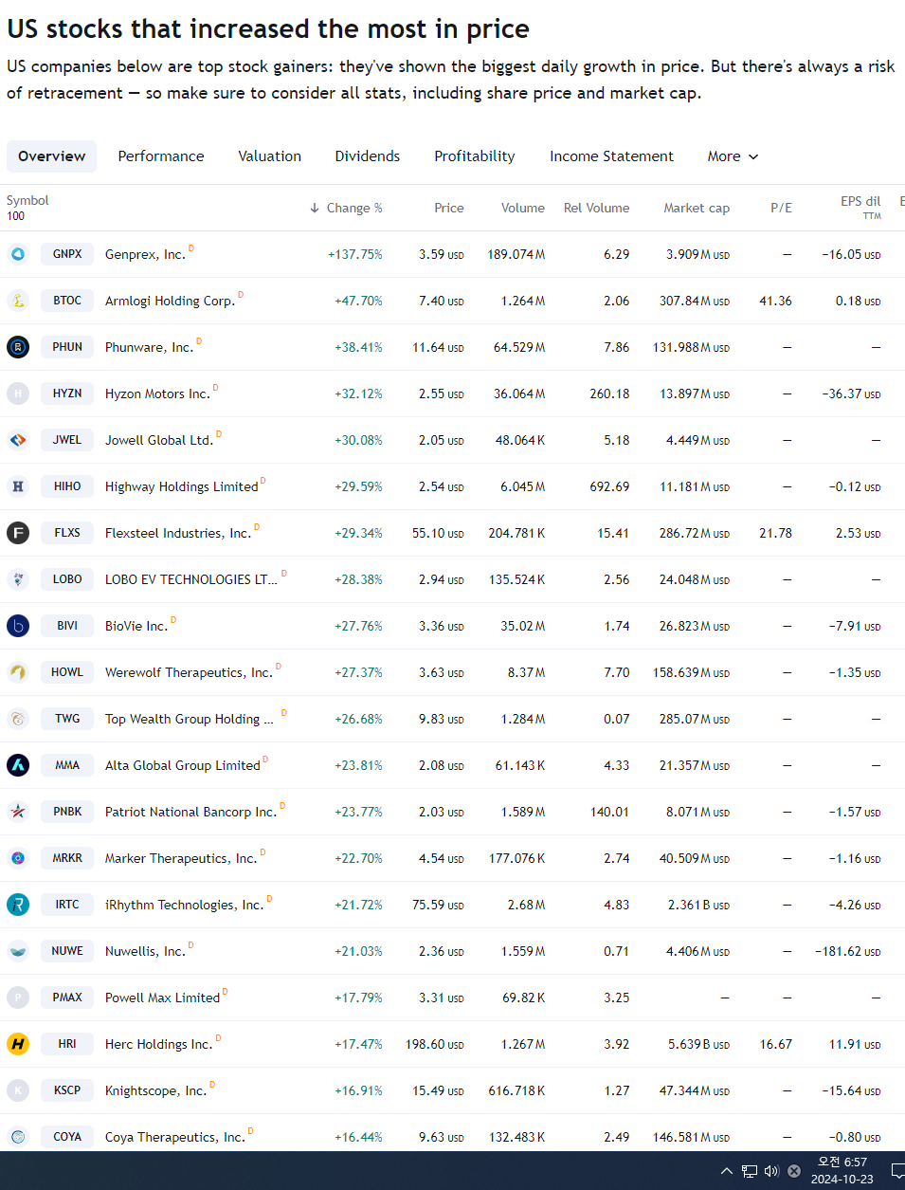Switch to the Performance tab
The height and width of the screenshot is (1190, 905).
point(161,156)
